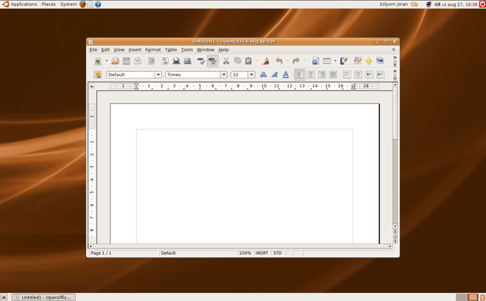Image resolution: width=486 pixels, height=301 pixels.
Task: Expand the Times font name dropdown
Action: [x=223, y=75]
